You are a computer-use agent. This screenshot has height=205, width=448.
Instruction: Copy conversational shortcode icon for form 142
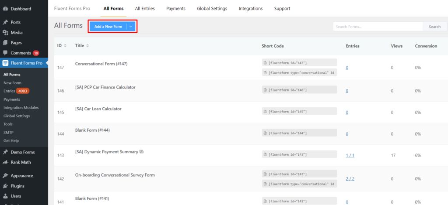265,184
